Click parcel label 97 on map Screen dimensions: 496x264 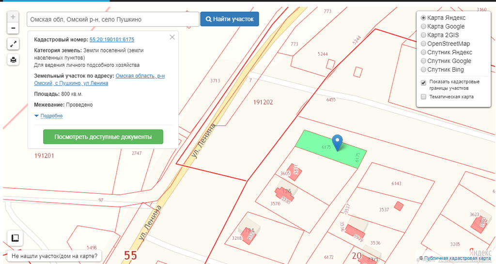101,200
